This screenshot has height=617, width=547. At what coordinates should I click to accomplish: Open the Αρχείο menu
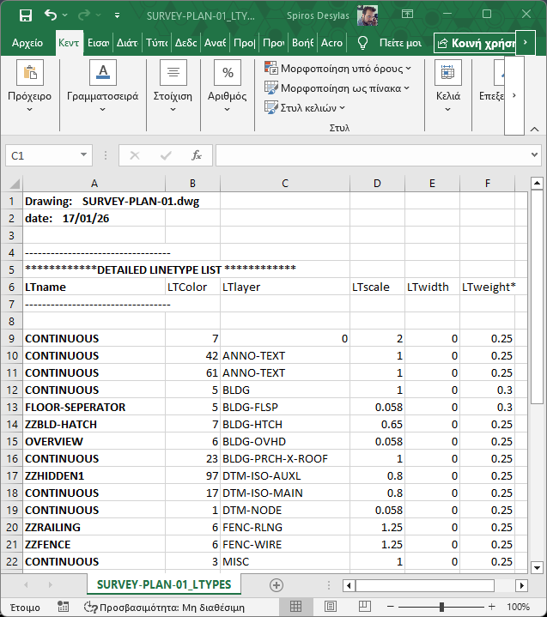[x=27, y=43]
